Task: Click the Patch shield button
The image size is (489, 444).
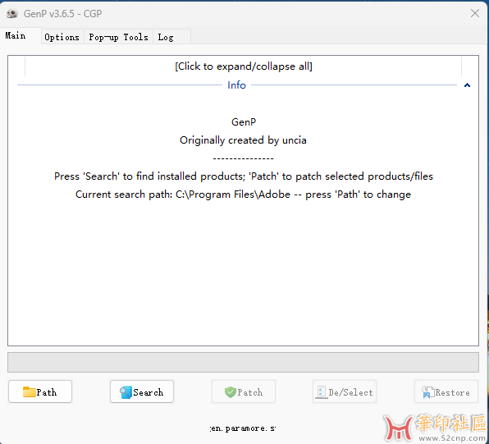Action: click(244, 391)
